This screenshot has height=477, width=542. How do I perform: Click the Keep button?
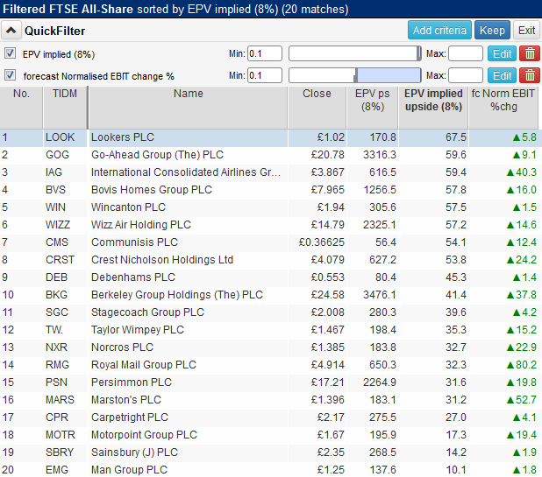coord(492,31)
